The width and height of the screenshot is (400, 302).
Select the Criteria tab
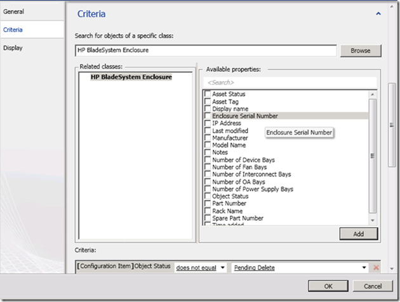pyautogui.click(x=14, y=29)
